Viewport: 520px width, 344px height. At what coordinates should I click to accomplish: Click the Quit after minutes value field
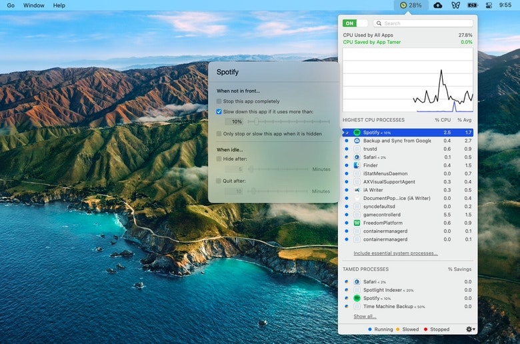(234, 191)
